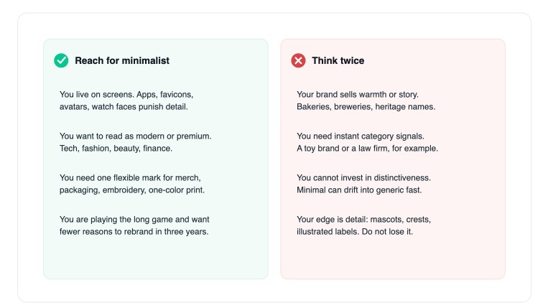Image resolution: width=548 pixels, height=308 pixels.
Task: Click the 'avatars, watch faces punish detail' line
Action: pyautogui.click(x=124, y=106)
